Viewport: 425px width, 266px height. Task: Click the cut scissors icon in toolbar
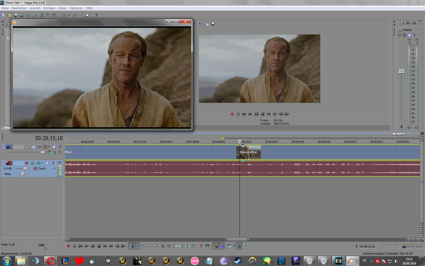pos(42,15)
